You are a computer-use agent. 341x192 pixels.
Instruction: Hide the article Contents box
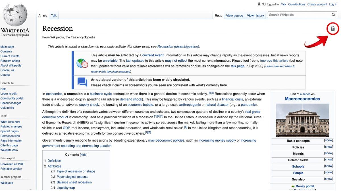tap(84, 154)
